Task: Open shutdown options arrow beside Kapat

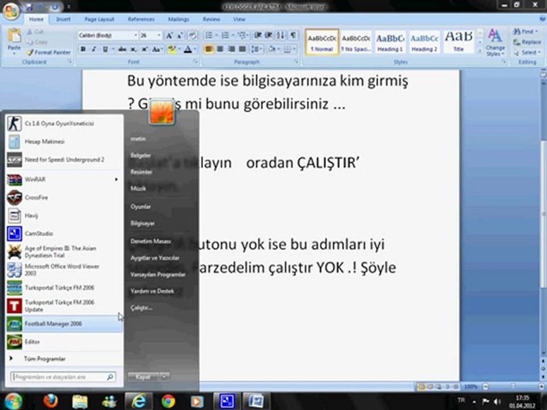Action: [164, 377]
